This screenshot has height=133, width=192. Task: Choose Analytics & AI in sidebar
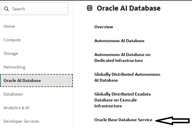pyautogui.click(x=17, y=108)
